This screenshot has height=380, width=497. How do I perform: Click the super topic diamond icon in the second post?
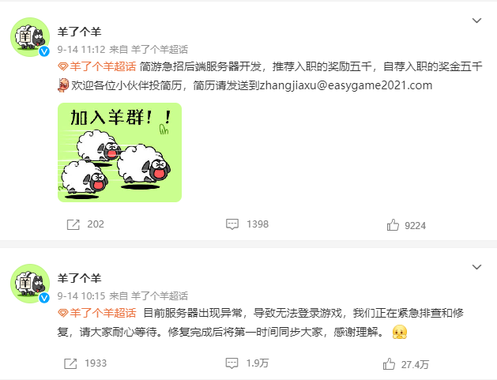pos(63,313)
